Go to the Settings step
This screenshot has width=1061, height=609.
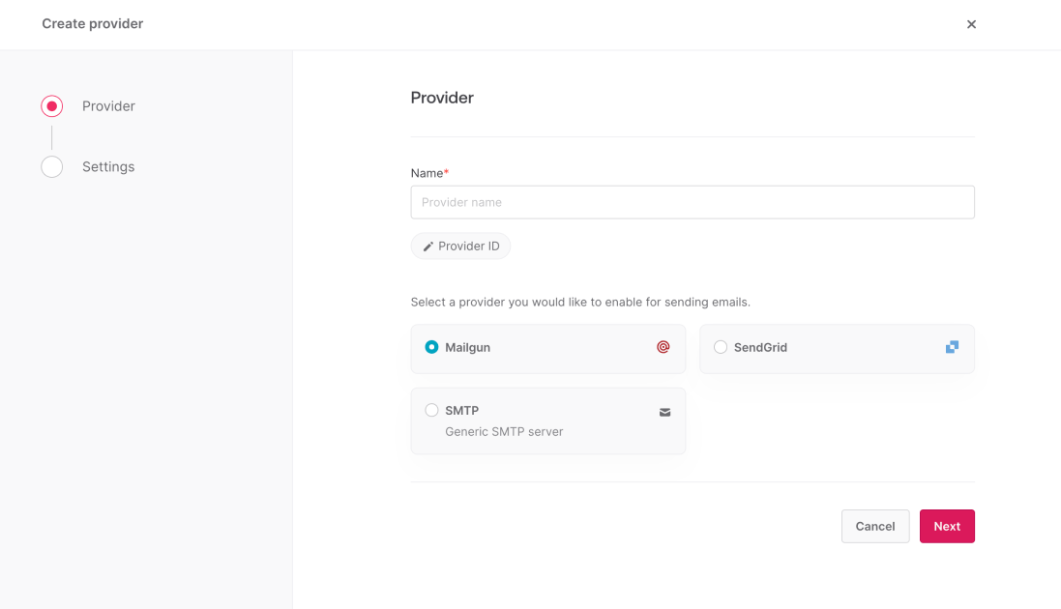(x=107, y=166)
